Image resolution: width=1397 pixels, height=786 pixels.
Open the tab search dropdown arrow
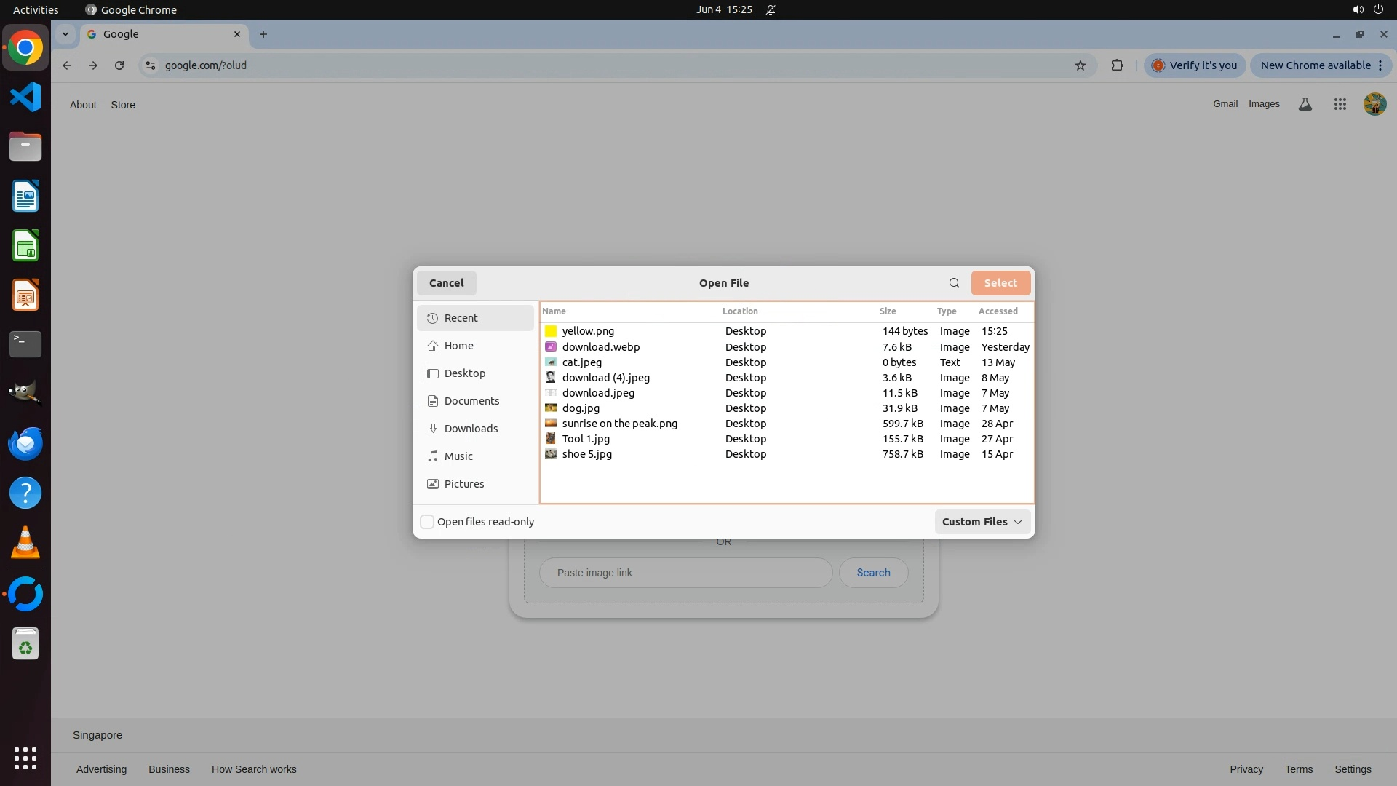point(65,34)
